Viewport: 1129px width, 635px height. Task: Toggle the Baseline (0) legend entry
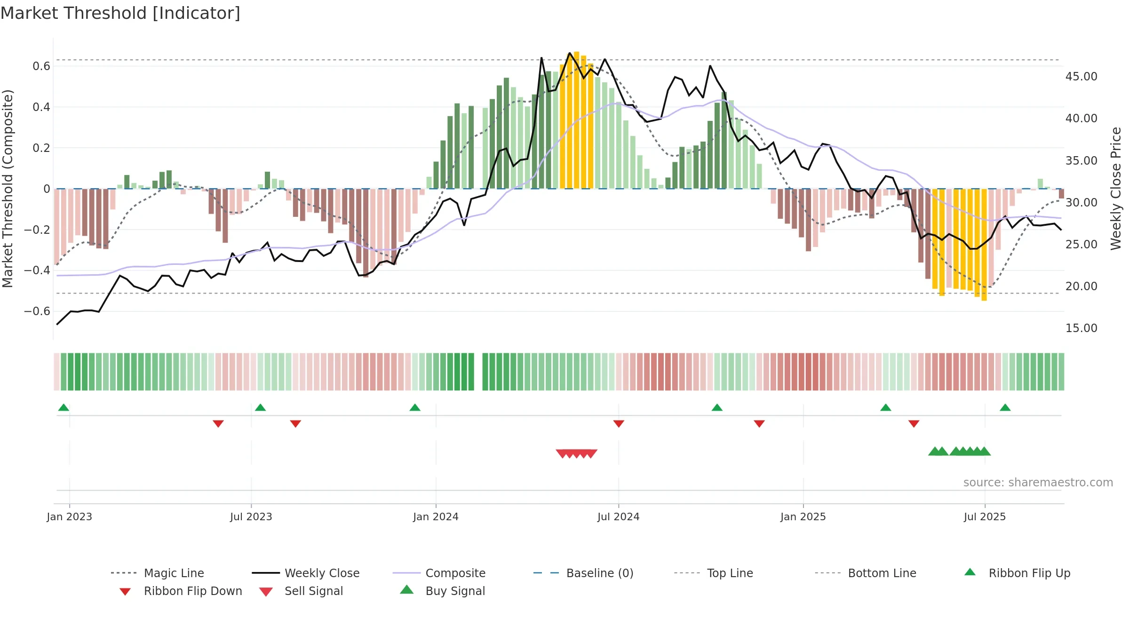click(x=583, y=573)
